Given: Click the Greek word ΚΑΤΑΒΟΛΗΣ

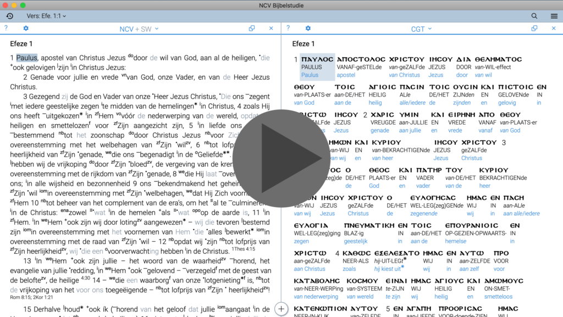Looking at the screenshot, I should tap(317, 281).
